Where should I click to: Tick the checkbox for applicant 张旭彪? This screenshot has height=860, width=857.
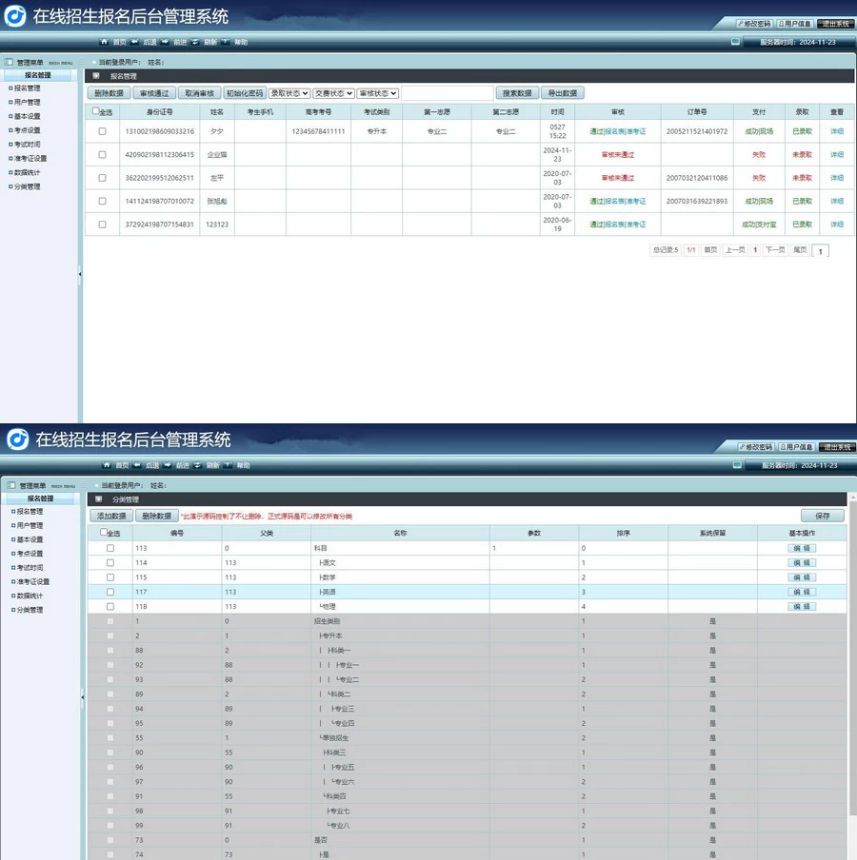[103, 201]
